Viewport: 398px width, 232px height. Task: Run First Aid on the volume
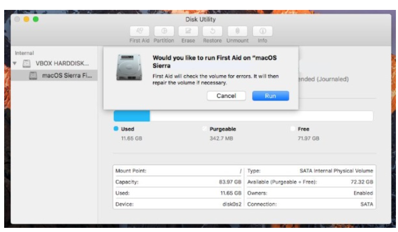tap(271, 96)
